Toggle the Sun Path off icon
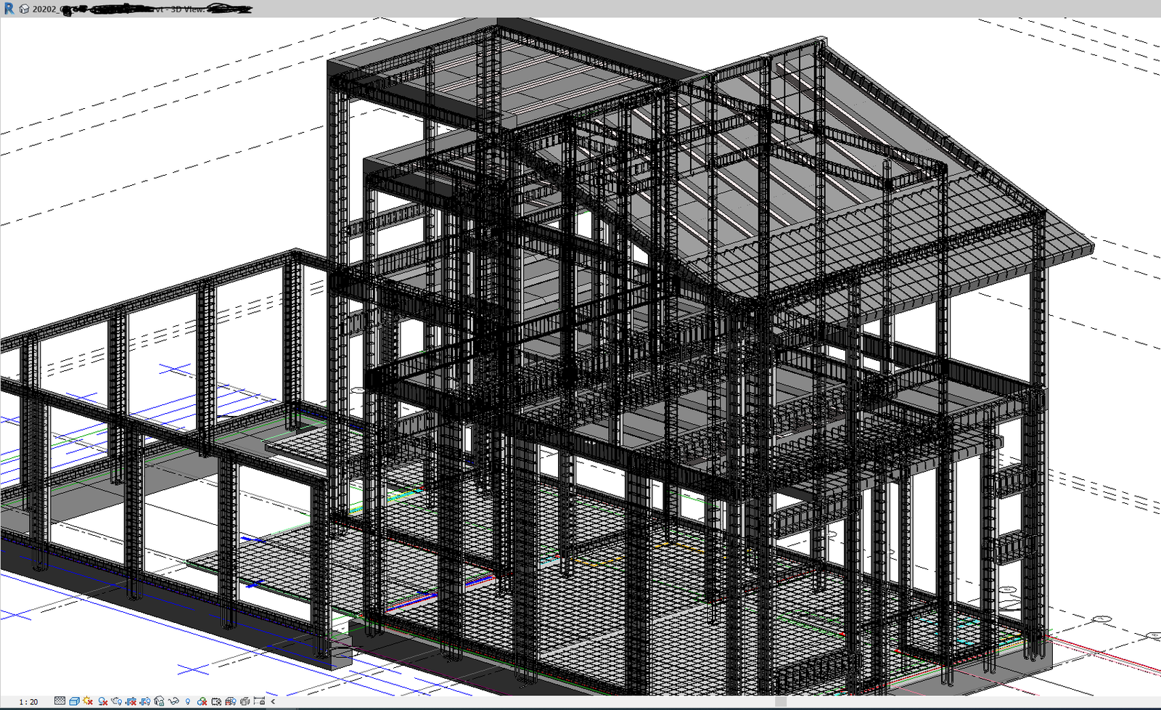Viewport: 1161px width, 710px height. (x=88, y=701)
